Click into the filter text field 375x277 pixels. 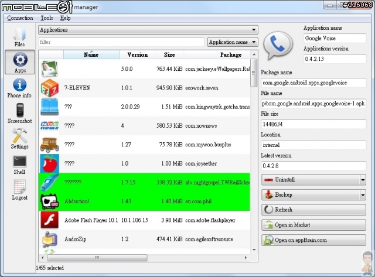(121, 42)
